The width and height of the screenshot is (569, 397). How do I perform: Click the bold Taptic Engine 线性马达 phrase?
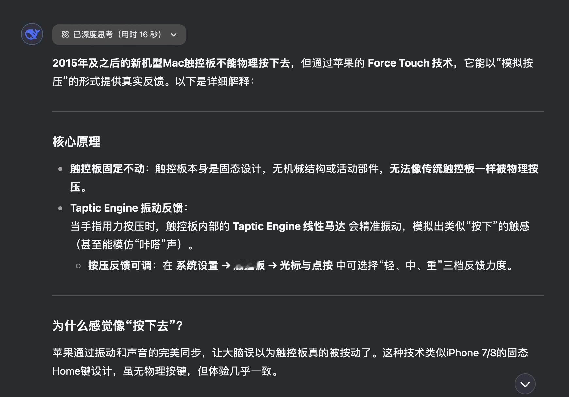[x=289, y=226]
